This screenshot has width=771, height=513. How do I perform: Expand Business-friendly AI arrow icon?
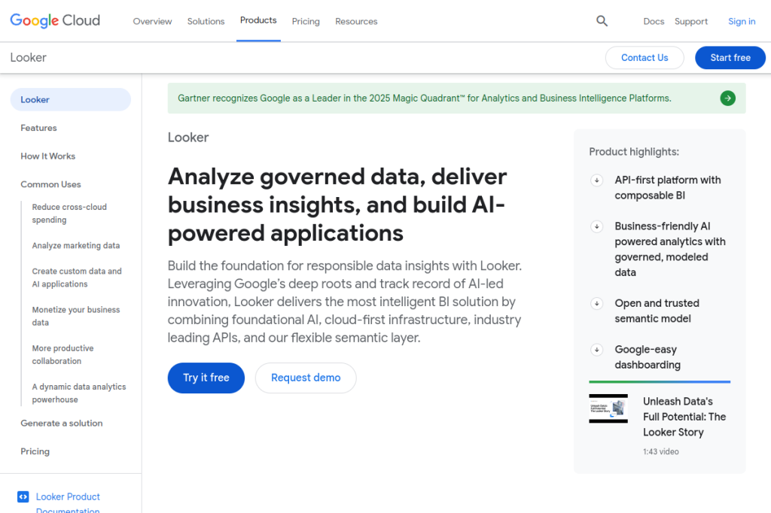coord(596,226)
